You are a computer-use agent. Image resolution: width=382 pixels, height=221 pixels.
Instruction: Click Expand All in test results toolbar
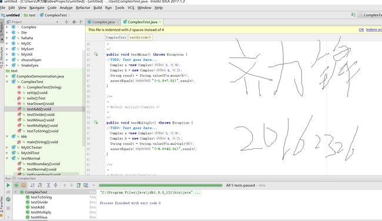coord(48,185)
